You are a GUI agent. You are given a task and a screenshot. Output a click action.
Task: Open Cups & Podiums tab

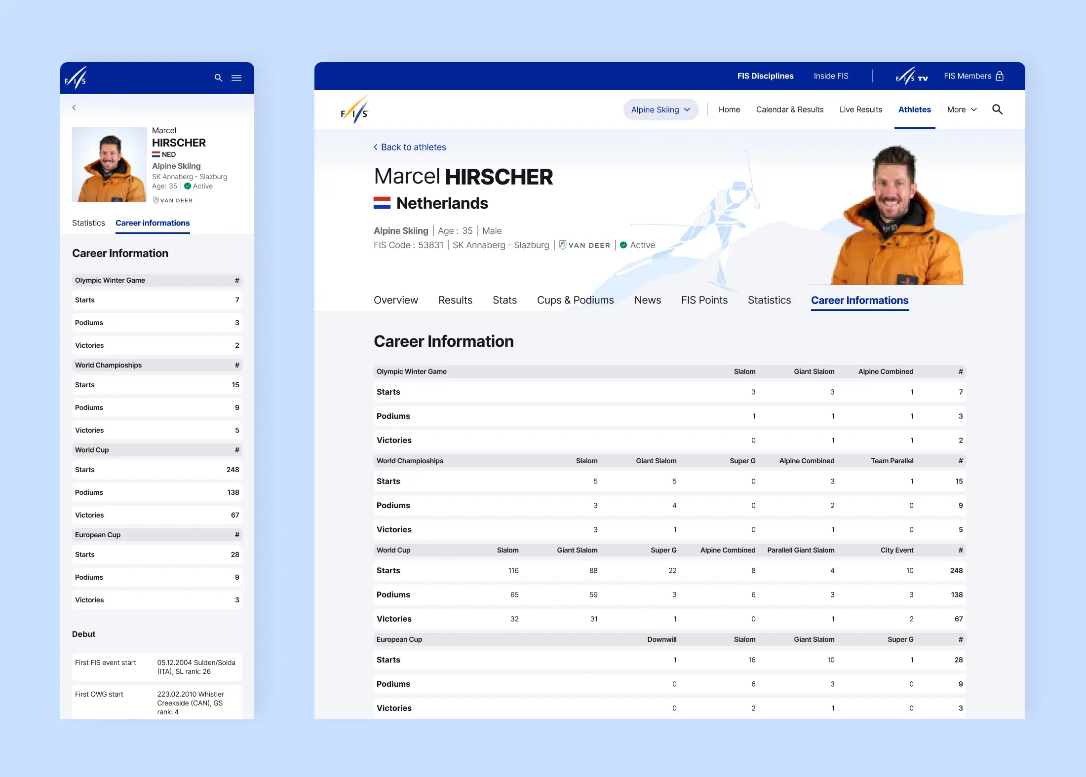575,300
